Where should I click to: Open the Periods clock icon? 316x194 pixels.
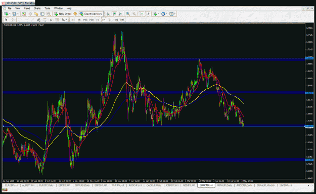pyautogui.click(x=163, y=14)
